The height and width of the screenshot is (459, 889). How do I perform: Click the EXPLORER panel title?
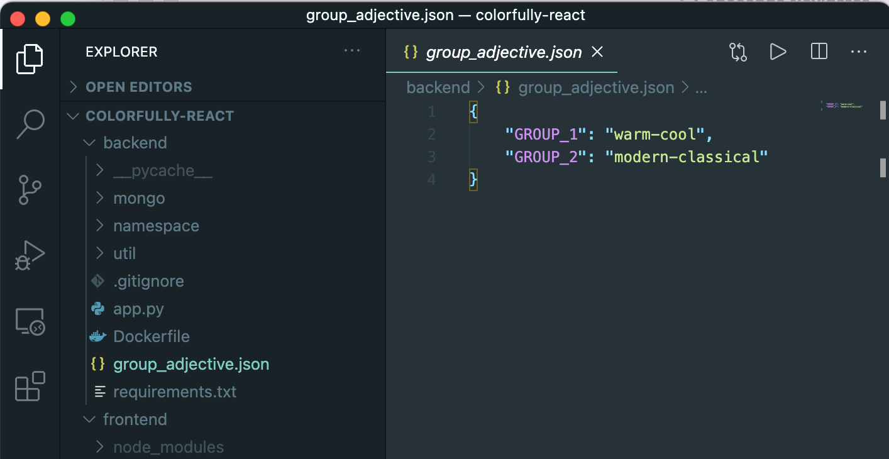121,52
